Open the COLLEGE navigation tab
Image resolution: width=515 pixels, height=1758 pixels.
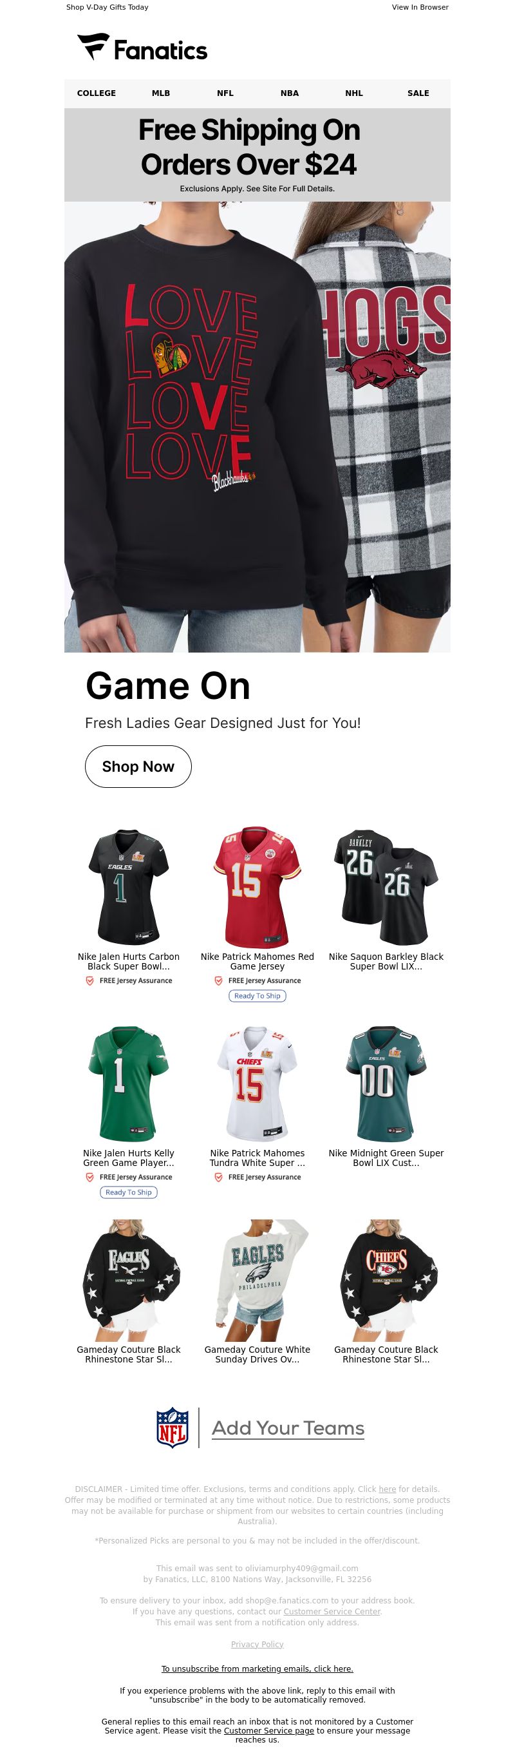[96, 93]
